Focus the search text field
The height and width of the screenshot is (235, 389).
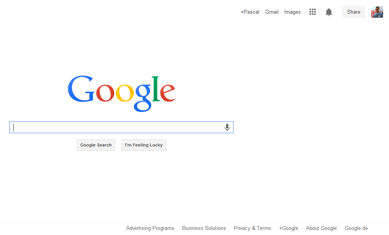(x=117, y=127)
